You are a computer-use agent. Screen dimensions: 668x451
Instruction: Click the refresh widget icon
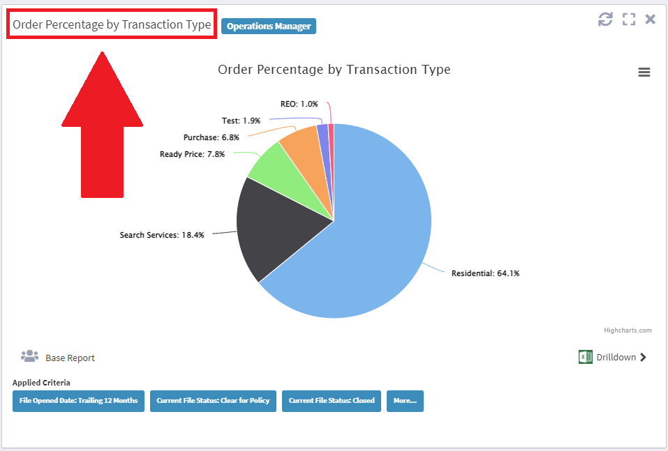pos(605,20)
